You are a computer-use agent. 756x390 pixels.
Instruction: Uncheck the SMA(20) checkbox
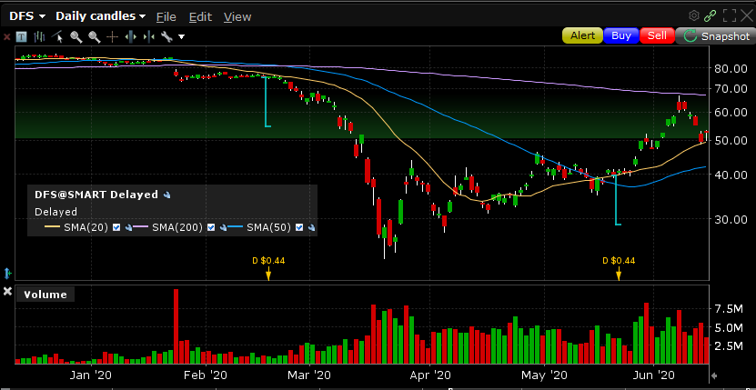116,227
